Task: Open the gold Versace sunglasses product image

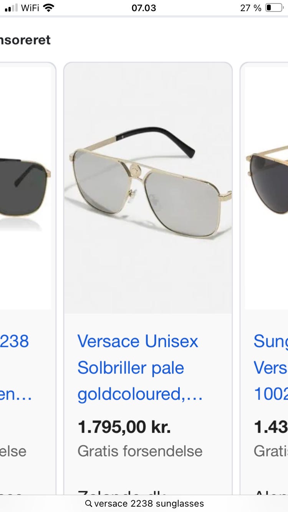Action: click(x=148, y=188)
